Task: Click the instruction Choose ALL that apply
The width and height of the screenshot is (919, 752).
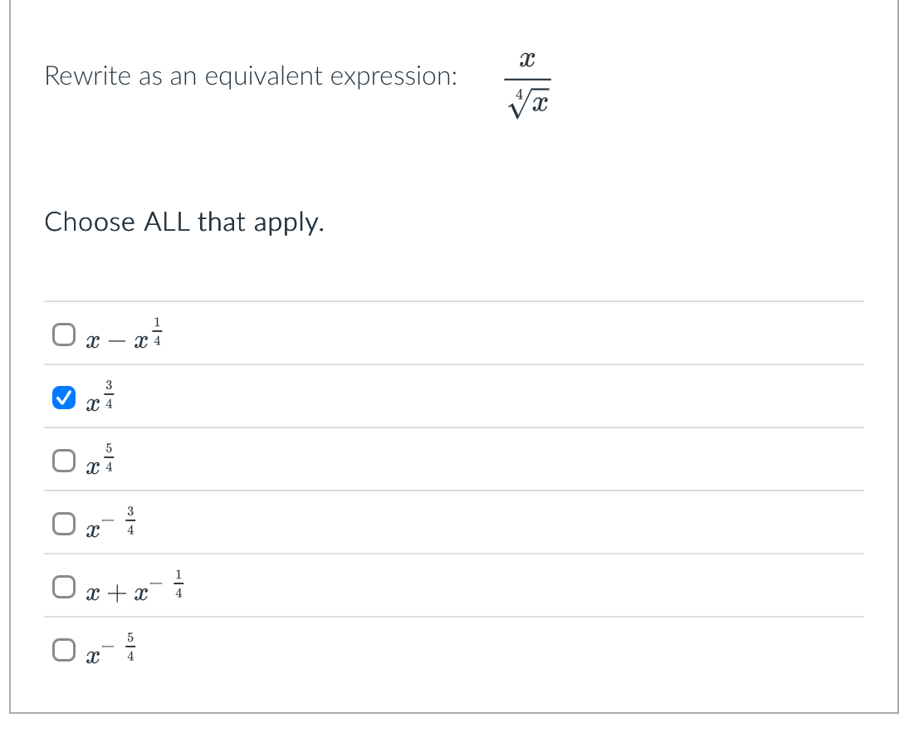Action: 184,222
